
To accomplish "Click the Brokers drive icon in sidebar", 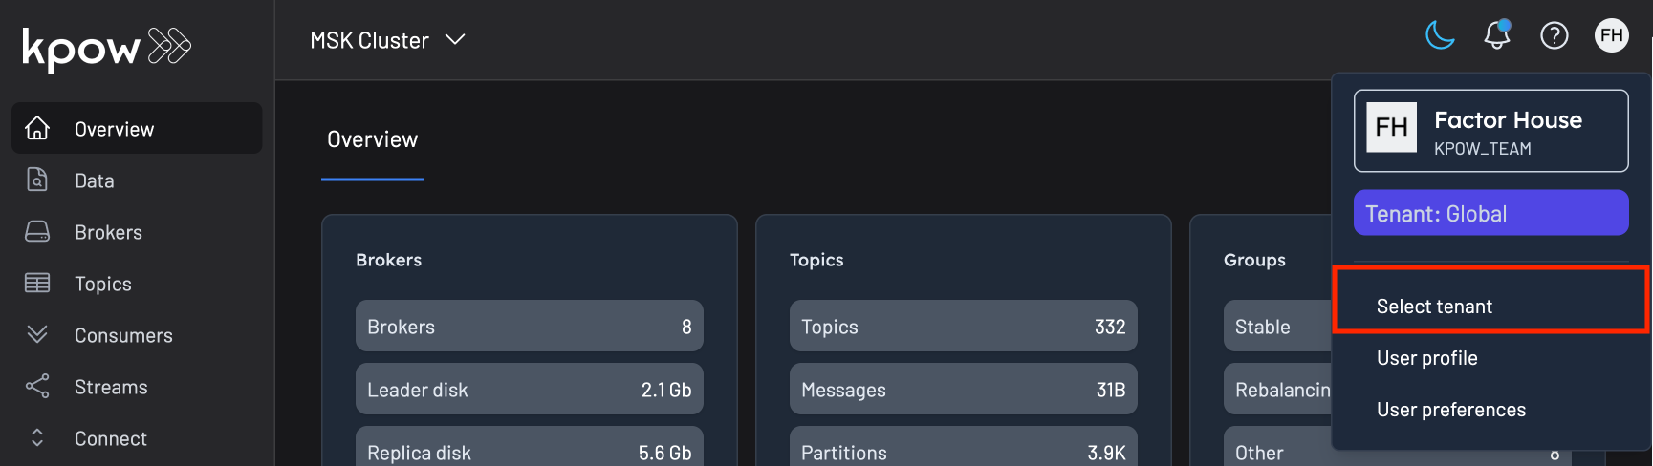I will (37, 232).
